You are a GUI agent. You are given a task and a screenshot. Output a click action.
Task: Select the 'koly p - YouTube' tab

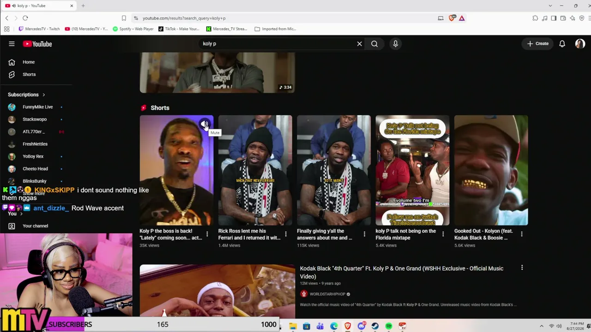tap(39, 6)
